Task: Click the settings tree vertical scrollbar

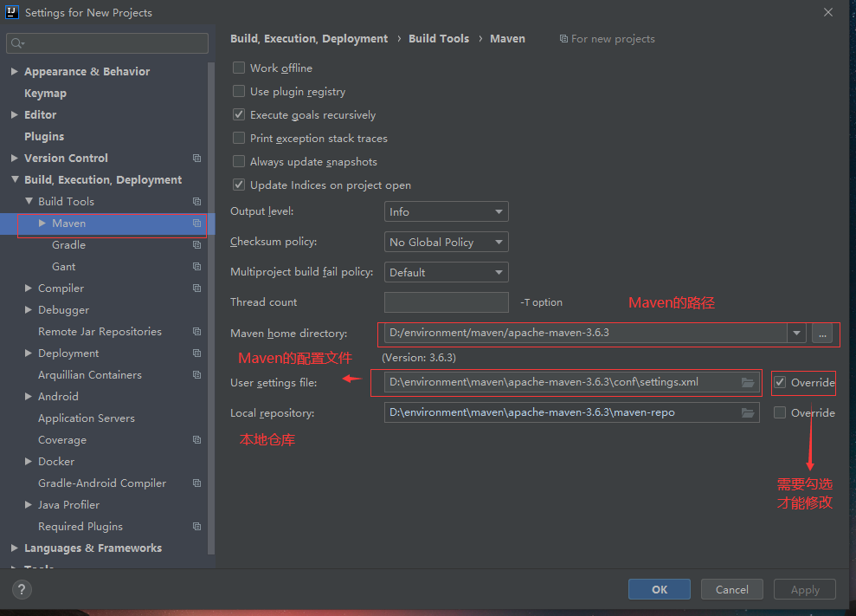Action: coord(210,308)
